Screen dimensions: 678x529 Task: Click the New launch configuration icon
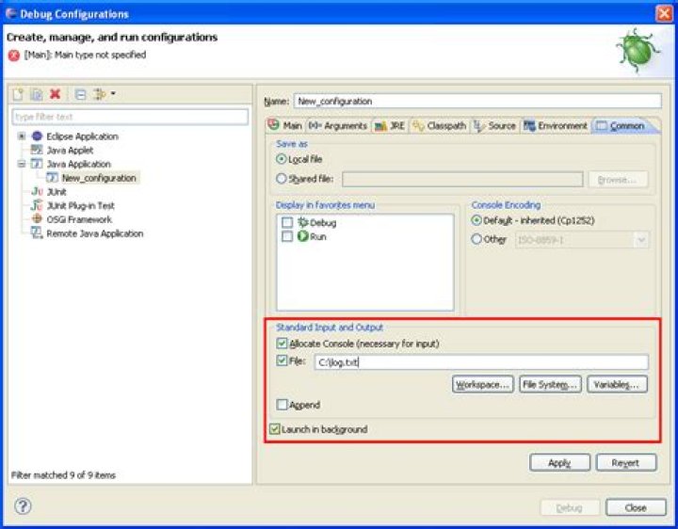coord(18,94)
